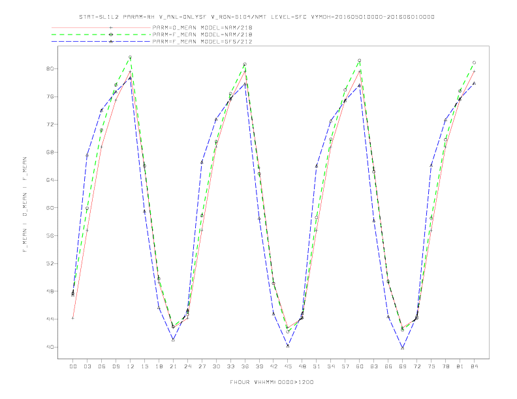Viewport: 517px width, 399px height.
Task: Click y-axis tick label 76
Action: click(49, 96)
